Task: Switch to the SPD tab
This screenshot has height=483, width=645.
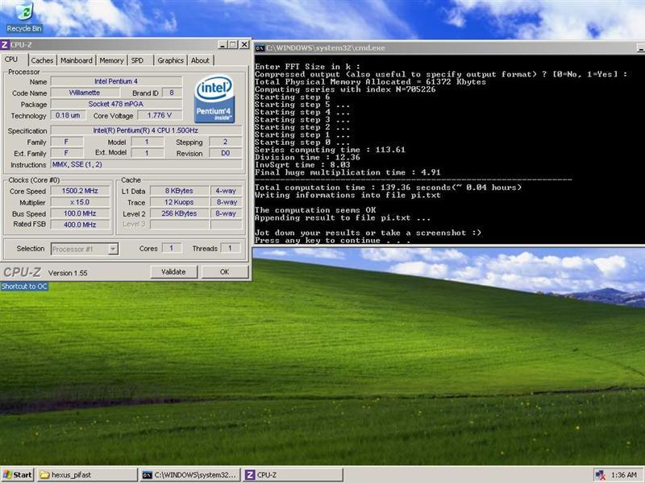Action: click(x=137, y=60)
